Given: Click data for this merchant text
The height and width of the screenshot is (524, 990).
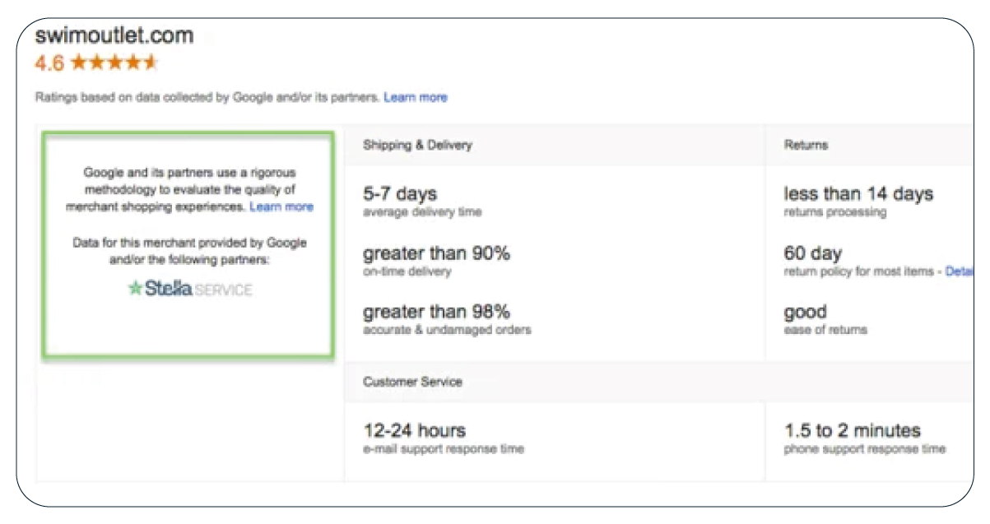Looking at the screenshot, I should point(189,252).
